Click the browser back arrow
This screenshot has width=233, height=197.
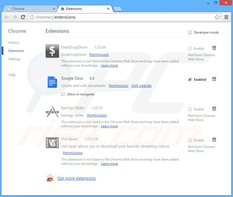point(7,17)
